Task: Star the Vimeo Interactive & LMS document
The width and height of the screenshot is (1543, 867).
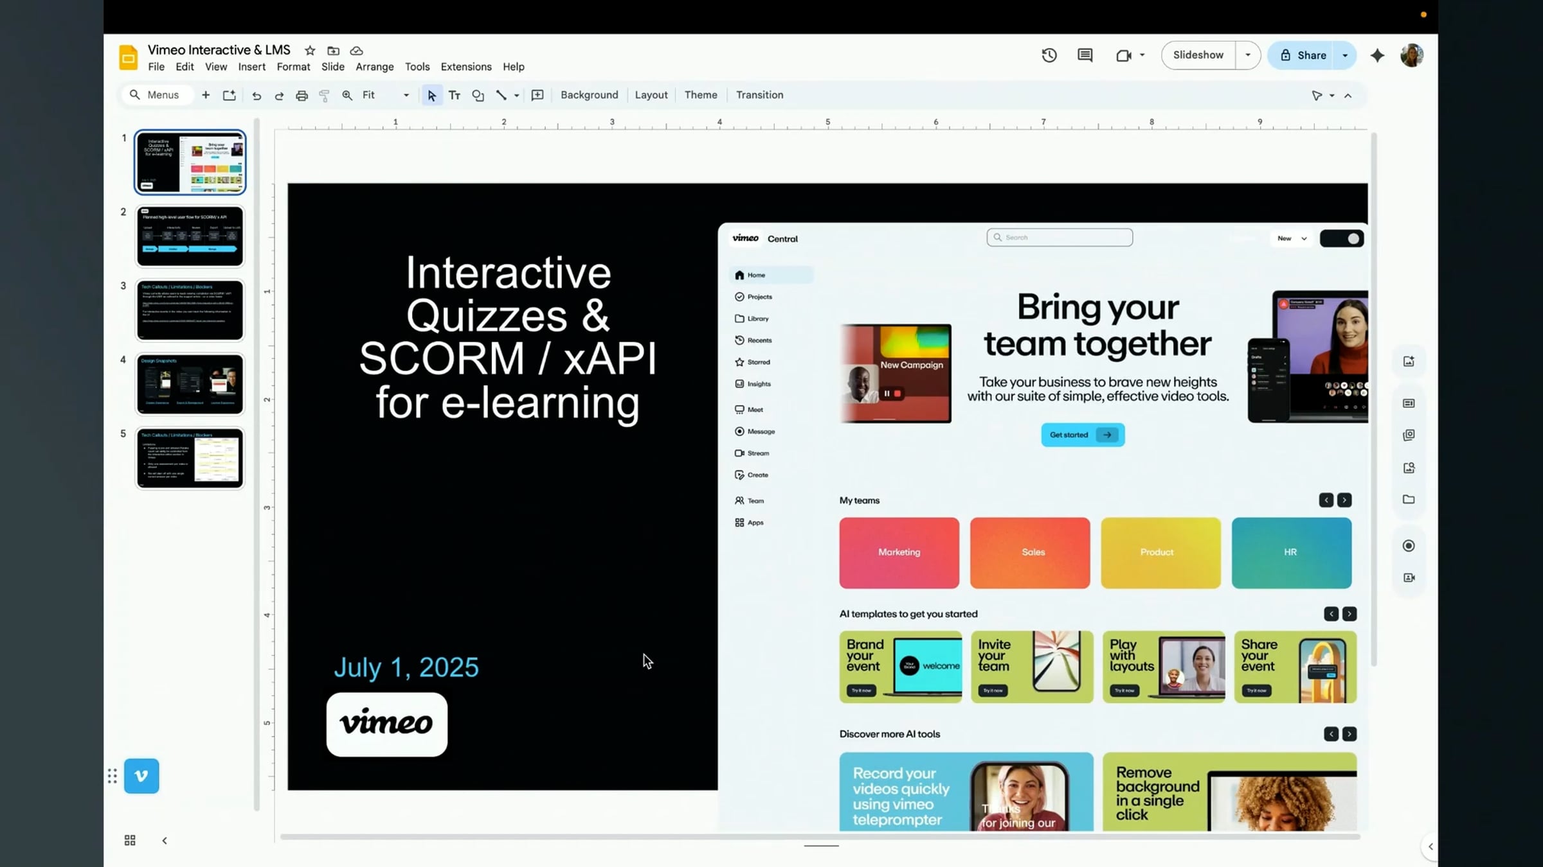Action: tap(310, 51)
